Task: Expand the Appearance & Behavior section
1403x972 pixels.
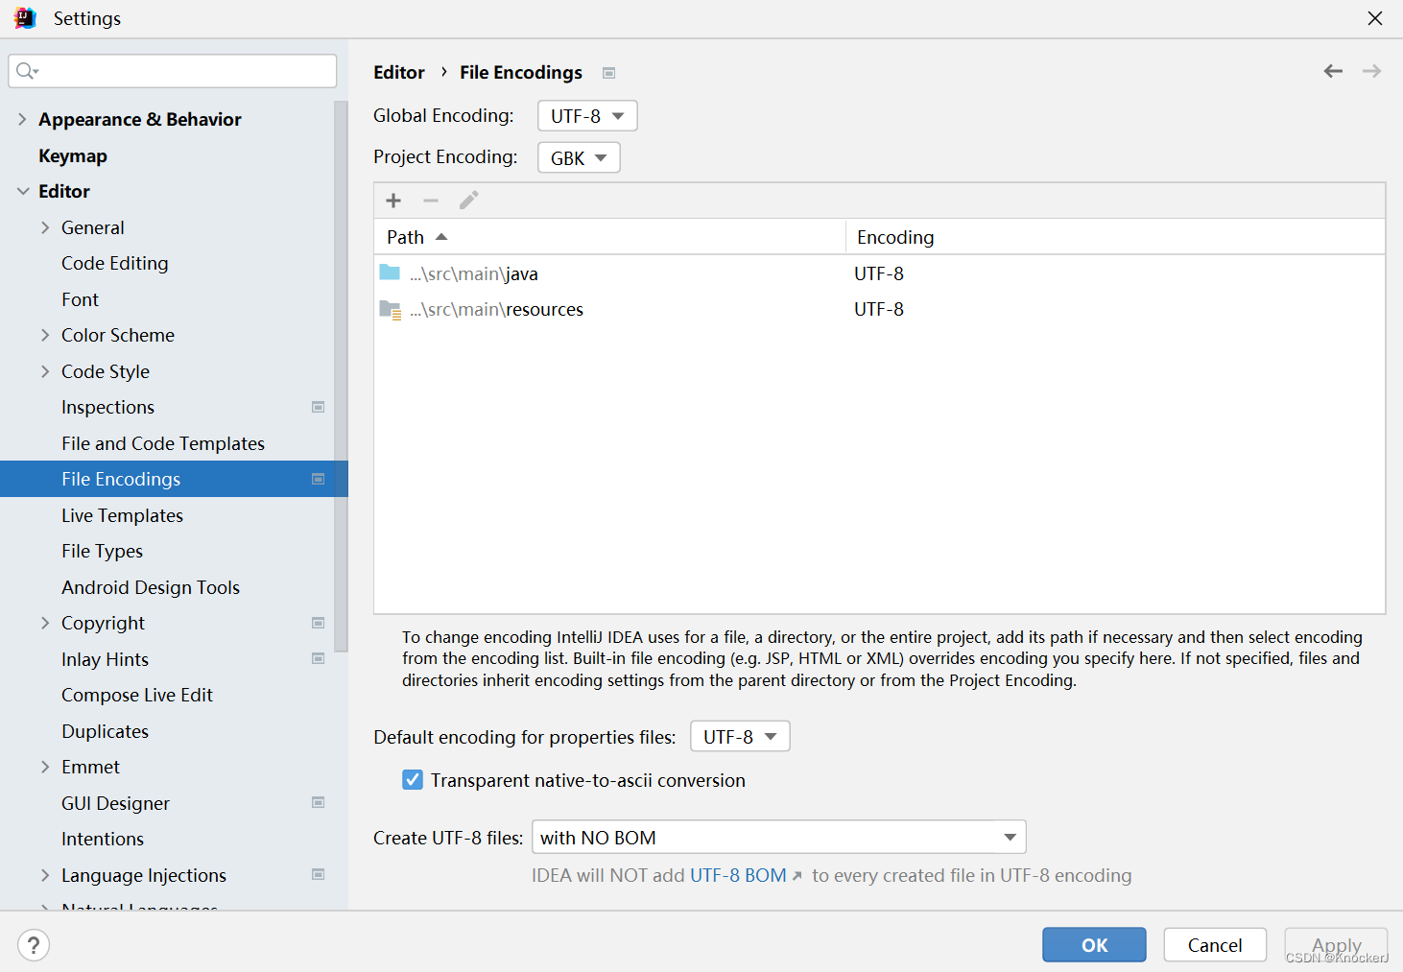Action: [22, 119]
